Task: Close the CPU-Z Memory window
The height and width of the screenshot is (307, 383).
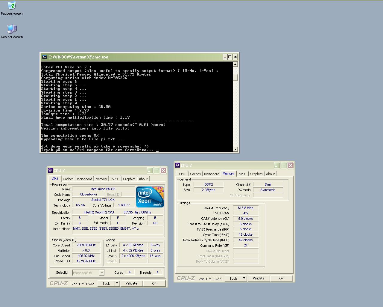Action: 291,165
